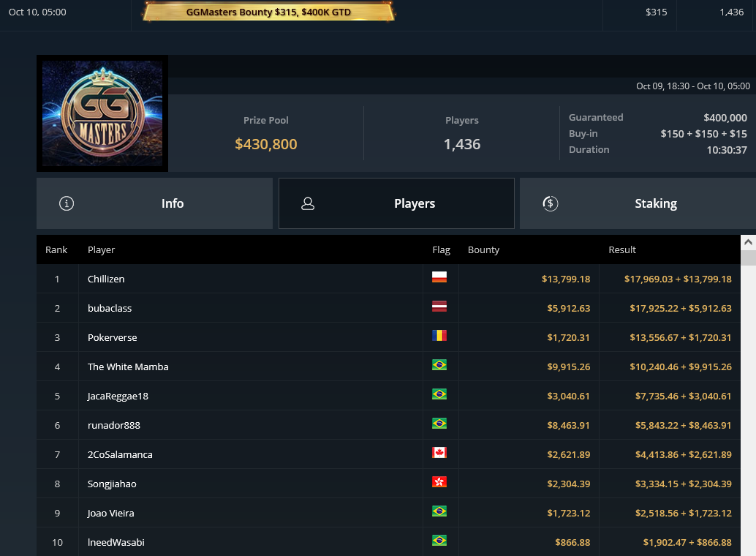Click the Flag column header
This screenshot has width=756, height=556.
(441, 250)
